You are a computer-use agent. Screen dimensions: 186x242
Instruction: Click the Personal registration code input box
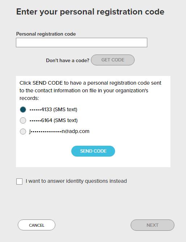(81, 43)
